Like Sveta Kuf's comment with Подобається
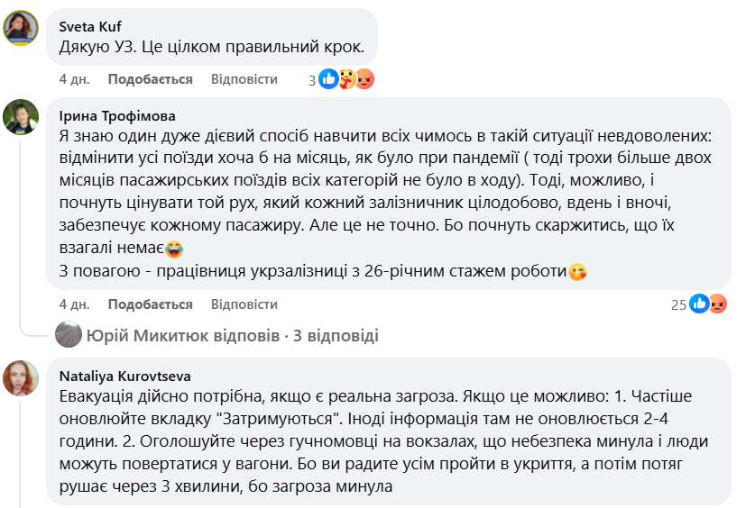The image size is (755, 508). click(x=150, y=79)
